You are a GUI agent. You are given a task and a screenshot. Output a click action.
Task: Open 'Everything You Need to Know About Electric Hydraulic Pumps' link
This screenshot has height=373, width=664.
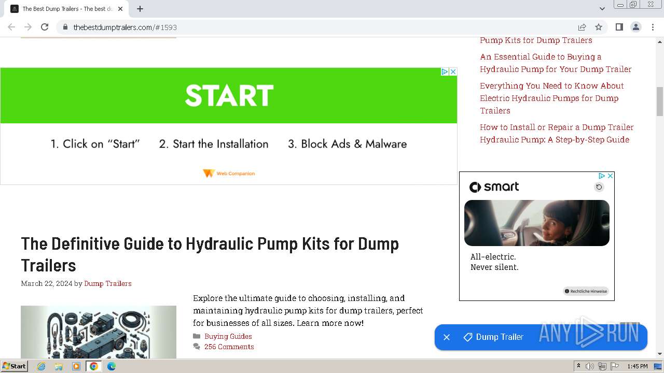(552, 98)
